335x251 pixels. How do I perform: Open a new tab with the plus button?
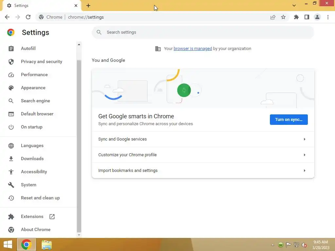point(88,6)
